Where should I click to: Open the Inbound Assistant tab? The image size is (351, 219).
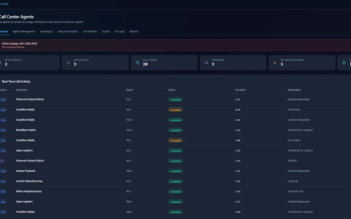(68, 32)
